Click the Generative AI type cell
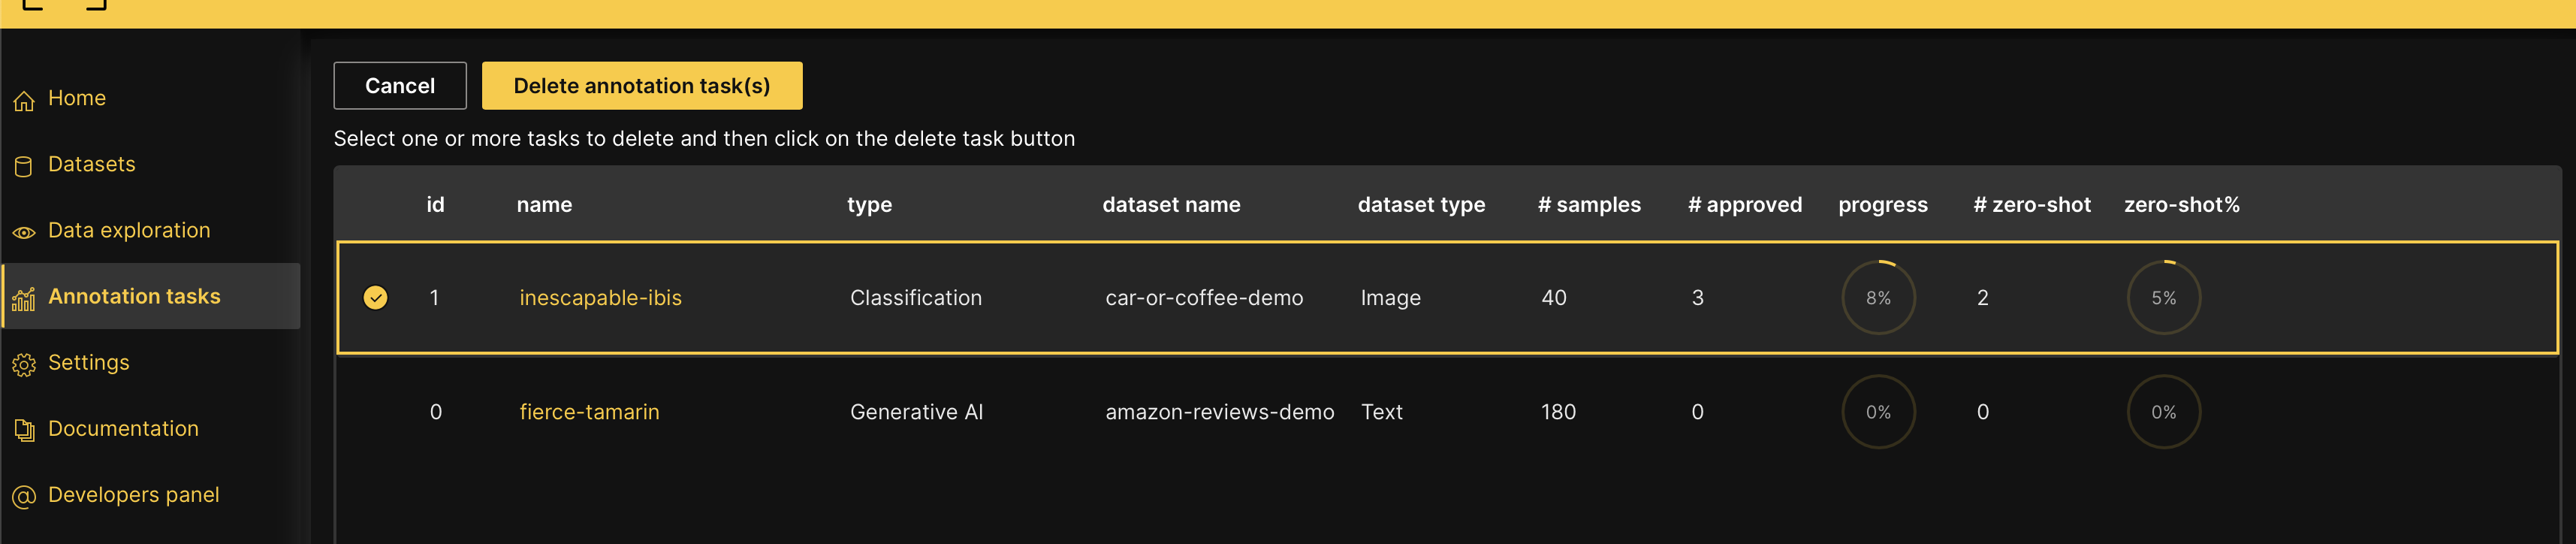Screen dimensions: 2576x544 pos(916,412)
